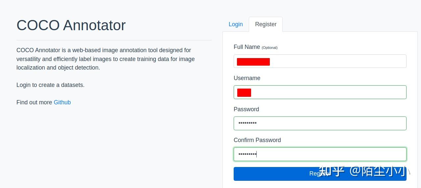Select the Register tab
Screen dimensions: 421x188
coord(266,24)
